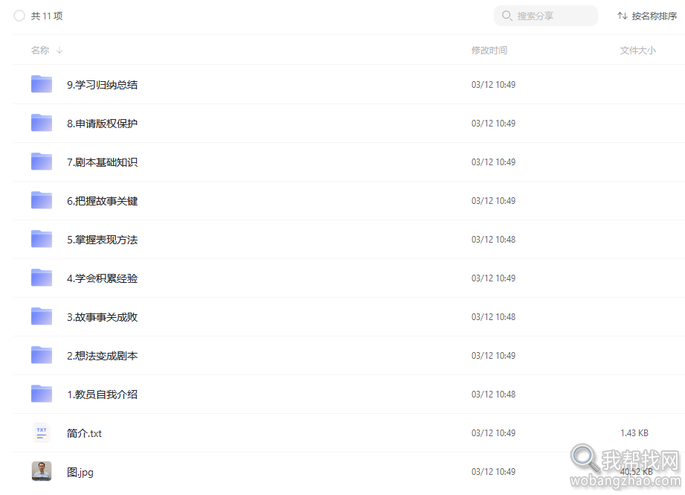Image resolution: width=685 pixels, height=495 pixels.
Task: Toggle the select-all circle next to 共 11 项
Action: pyautogui.click(x=19, y=16)
